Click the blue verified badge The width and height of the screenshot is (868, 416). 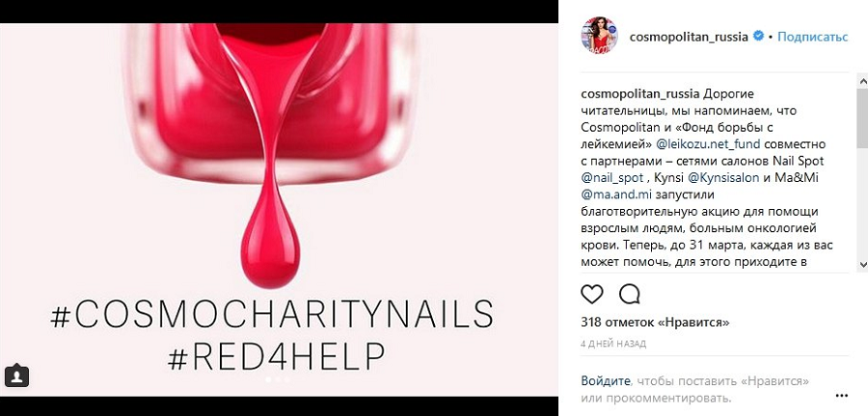(x=759, y=37)
